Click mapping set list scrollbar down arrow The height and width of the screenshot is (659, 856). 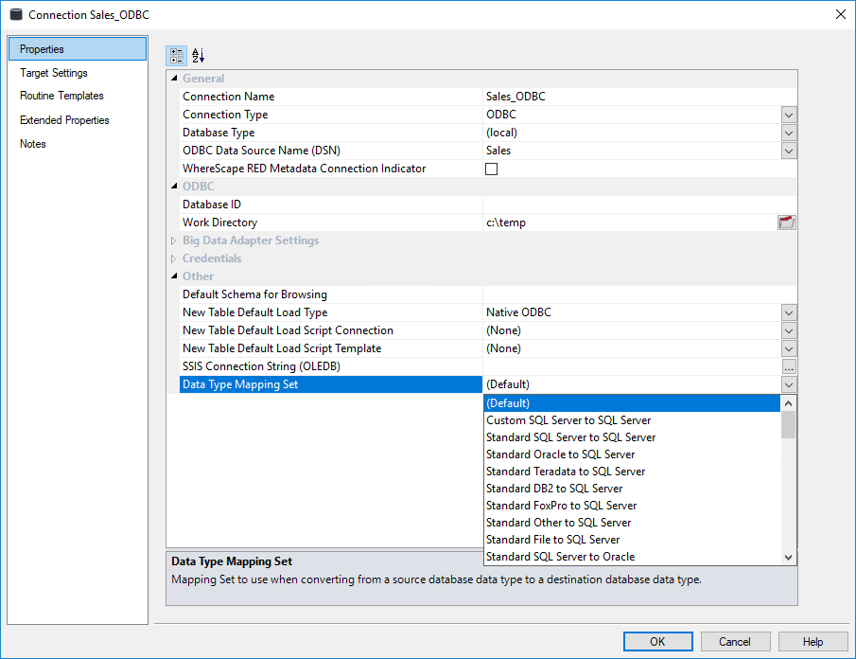[789, 558]
